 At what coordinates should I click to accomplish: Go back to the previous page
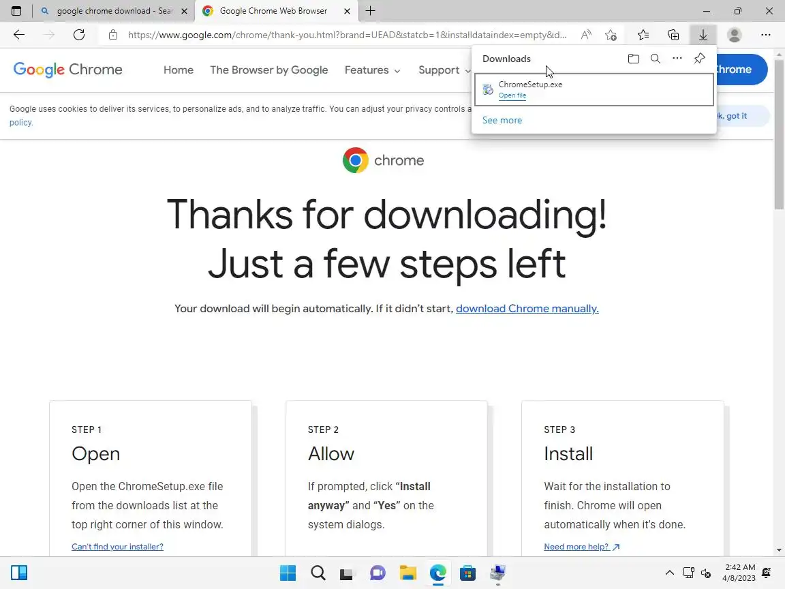[19, 35]
